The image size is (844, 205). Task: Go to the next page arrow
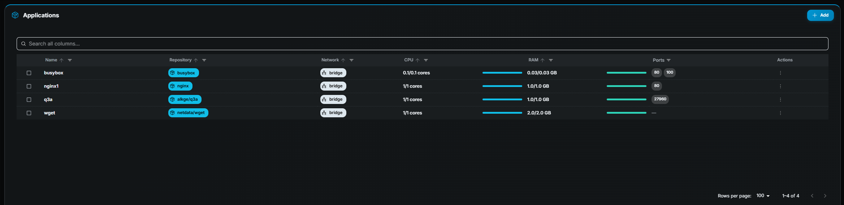coord(825,196)
